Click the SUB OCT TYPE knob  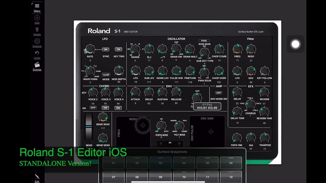204,52
